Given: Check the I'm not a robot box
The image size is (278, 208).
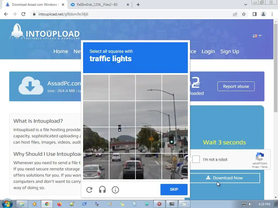Looking at the screenshot, I should (196, 159).
